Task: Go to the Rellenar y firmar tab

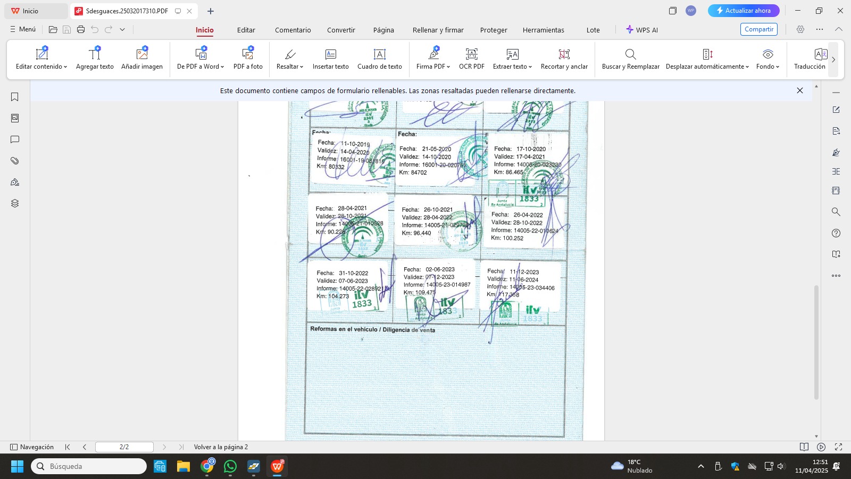Action: click(x=438, y=30)
